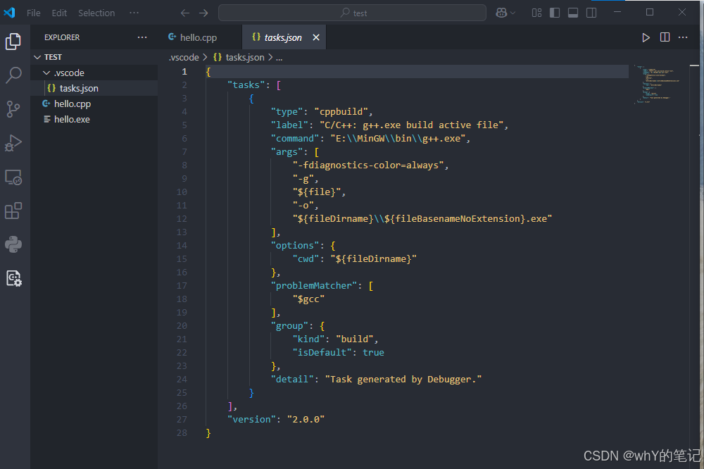Image resolution: width=704 pixels, height=469 pixels.
Task: Split the editor to the right
Action: 665,37
